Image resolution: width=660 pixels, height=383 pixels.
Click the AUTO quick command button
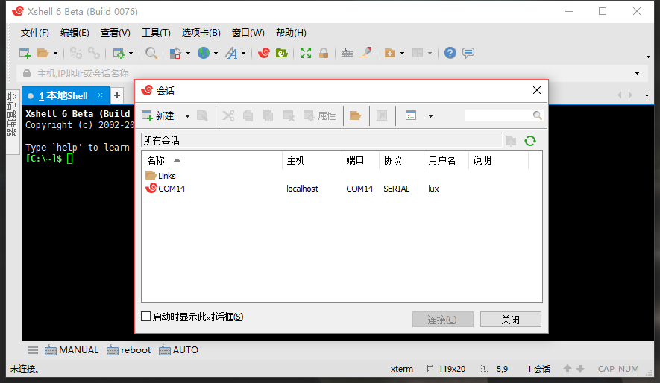tap(178, 350)
